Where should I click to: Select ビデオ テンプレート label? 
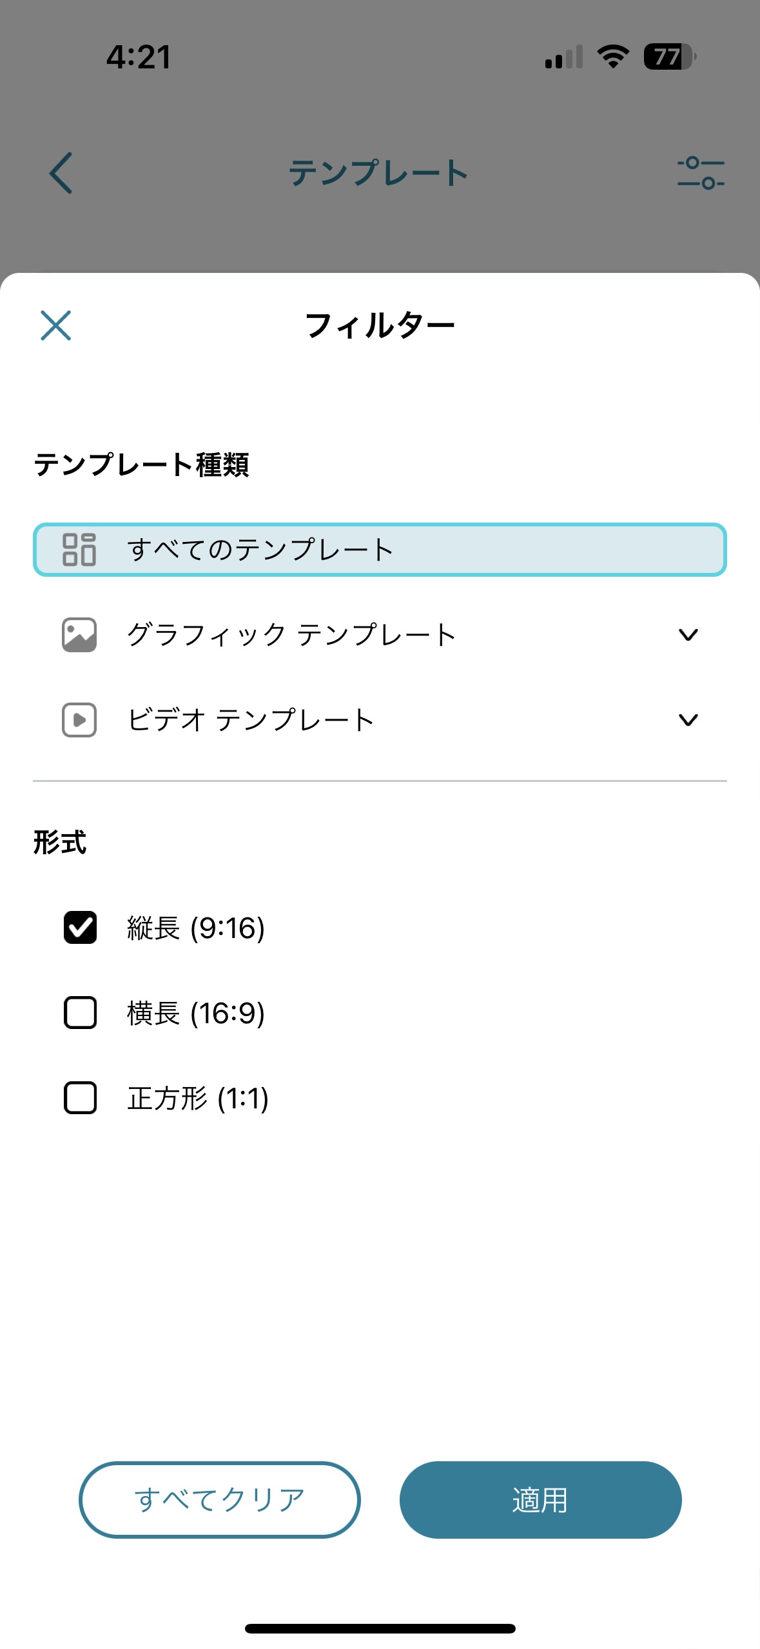pos(251,720)
